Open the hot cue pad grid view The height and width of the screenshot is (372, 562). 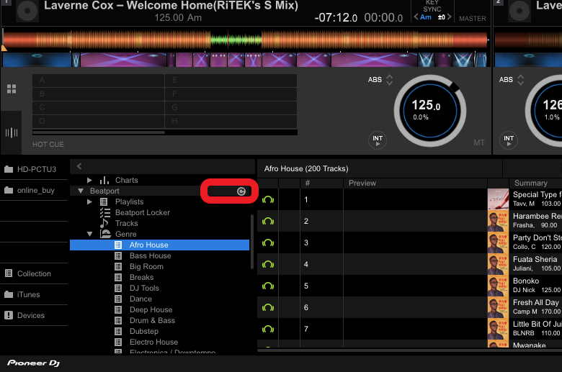12,89
